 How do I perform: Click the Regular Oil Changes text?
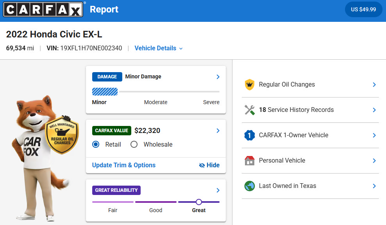point(287,85)
